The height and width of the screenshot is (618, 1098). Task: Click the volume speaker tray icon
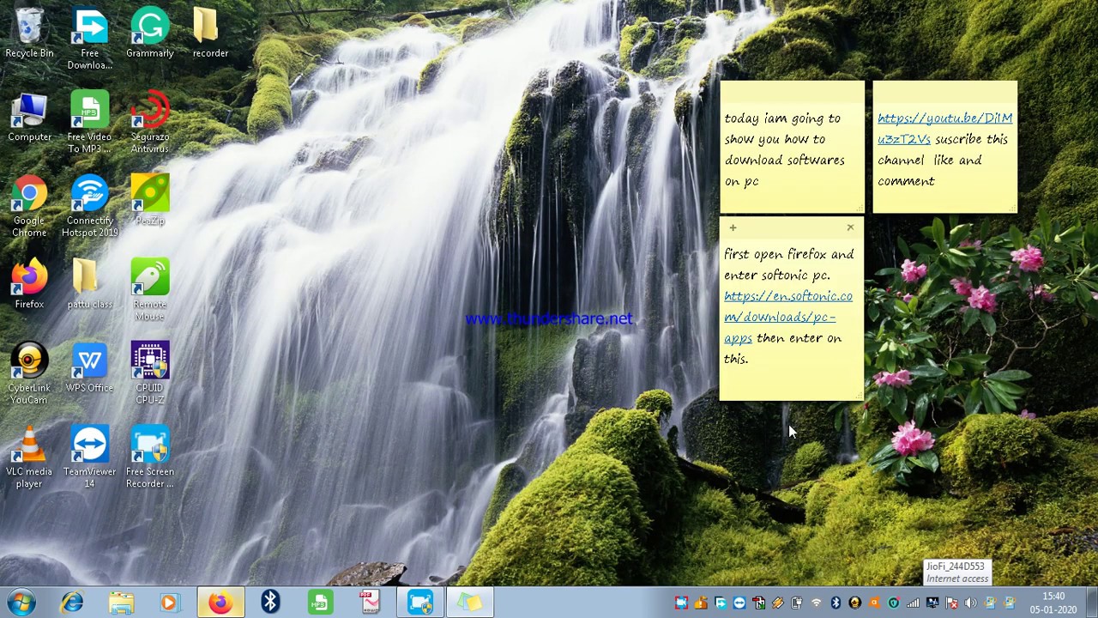(x=970, y=603)
